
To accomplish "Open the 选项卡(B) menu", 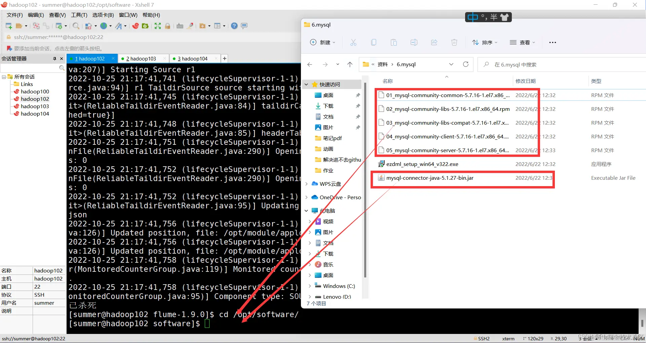I will coord(103,15).
